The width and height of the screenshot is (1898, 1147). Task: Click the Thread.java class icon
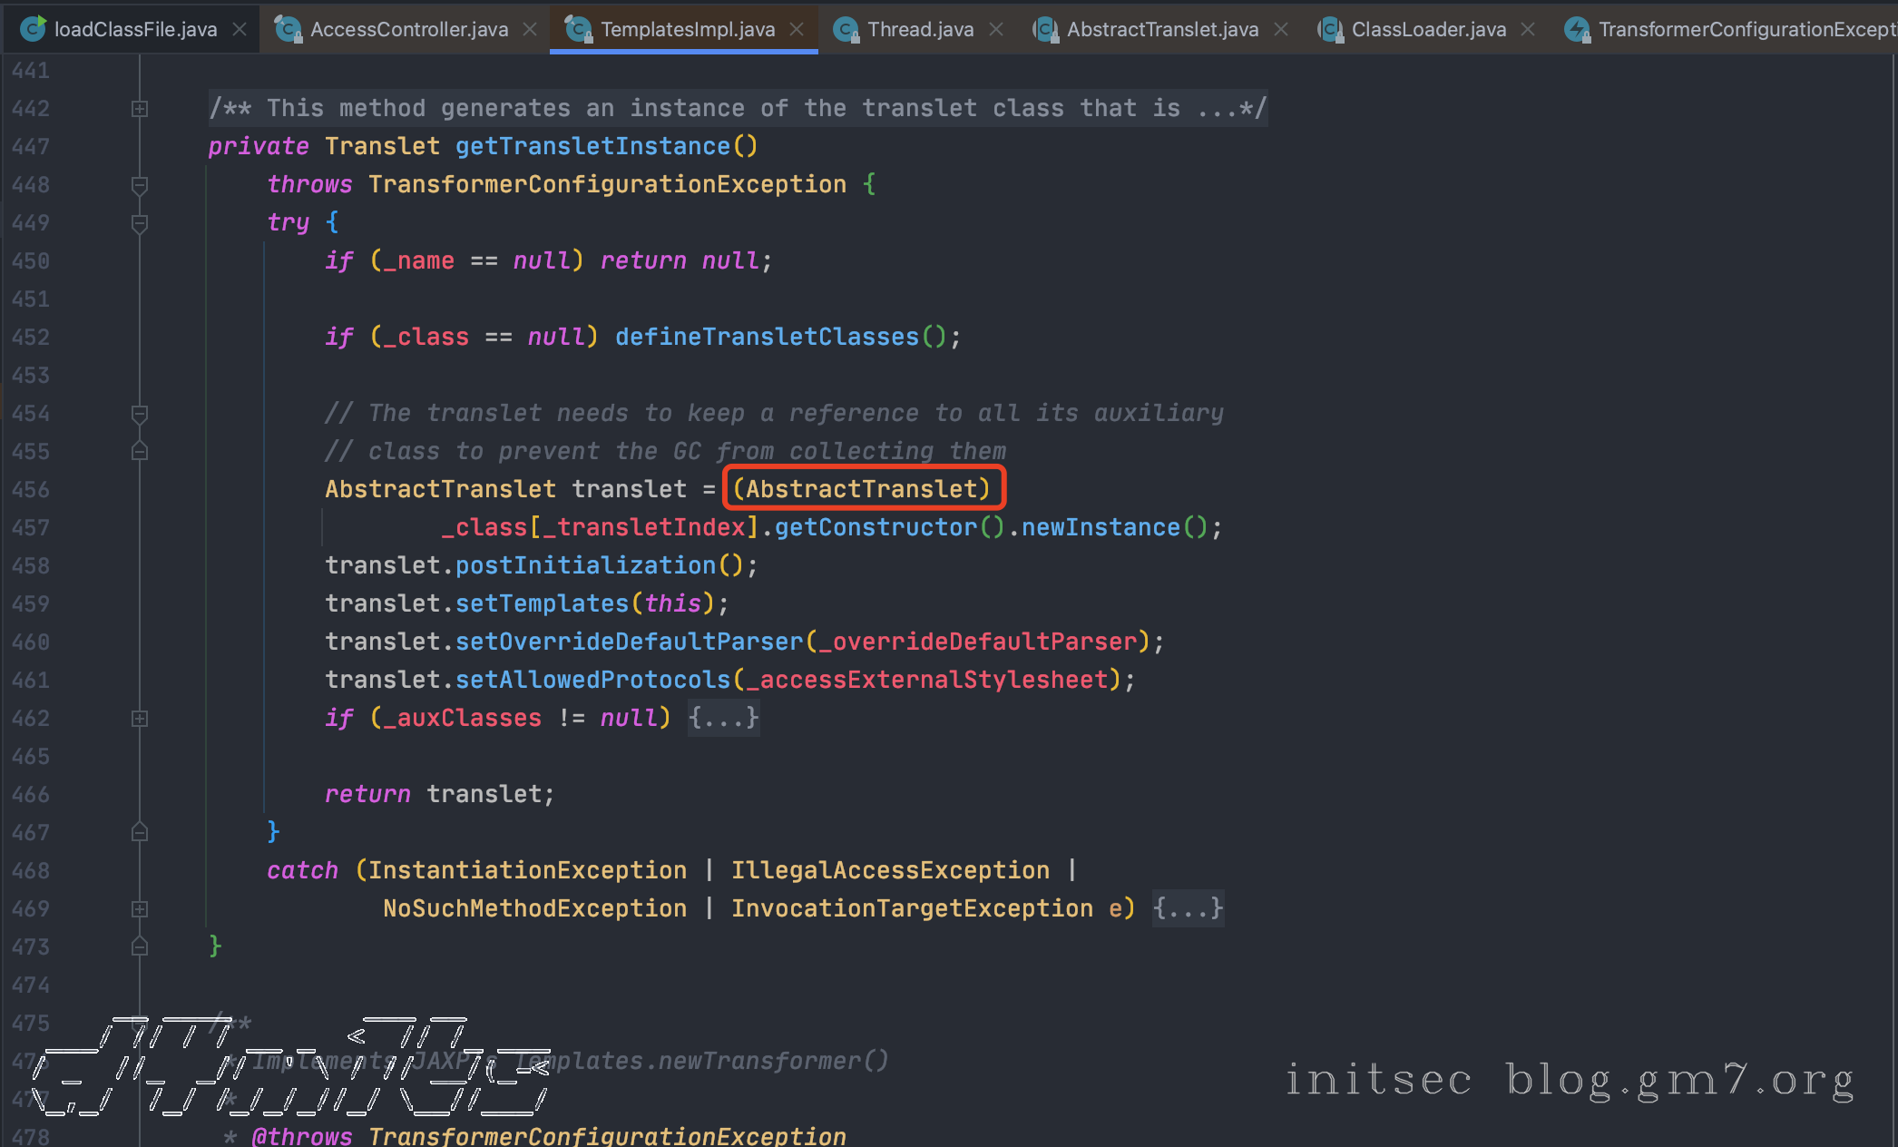846,29
